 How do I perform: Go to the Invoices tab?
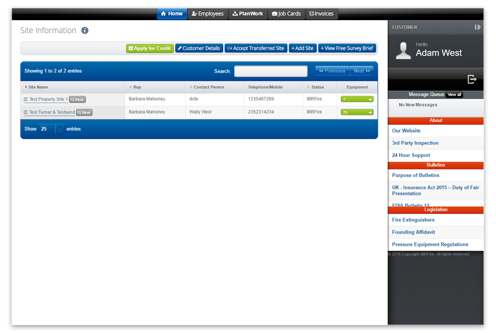(321, 14)
